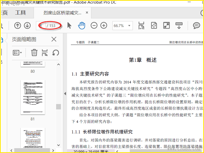This screenshot has width=204, height=153.
Task: Switch to the 主页 tab
Action: 4,13
